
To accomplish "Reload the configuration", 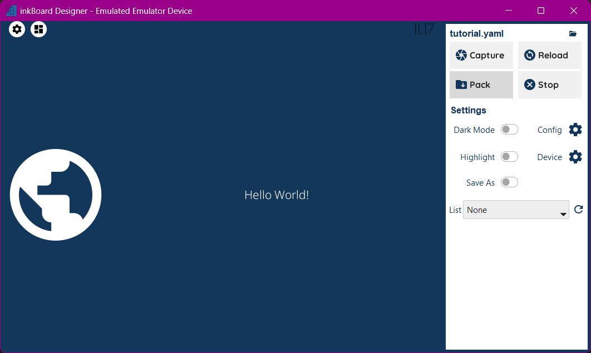I will click(x=549, y=56).
